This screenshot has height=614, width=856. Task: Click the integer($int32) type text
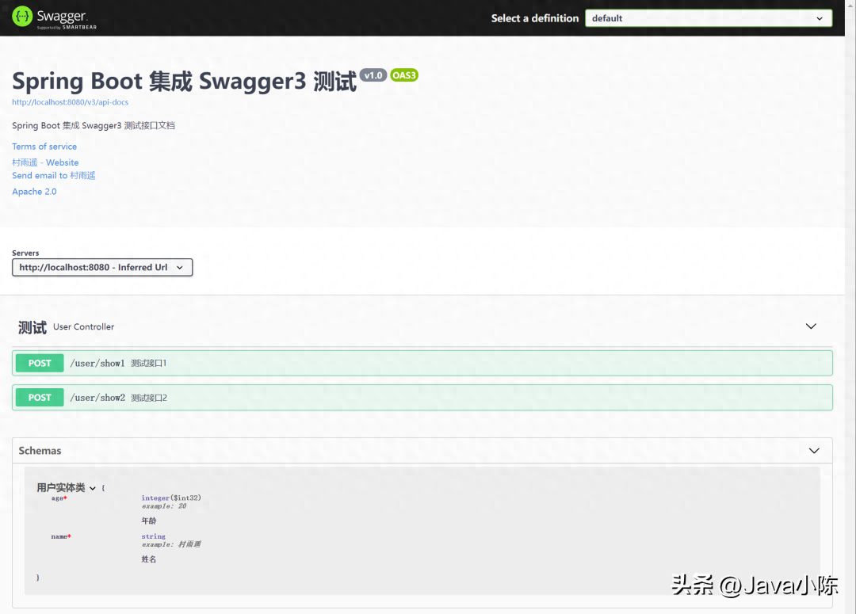[171, 498]
